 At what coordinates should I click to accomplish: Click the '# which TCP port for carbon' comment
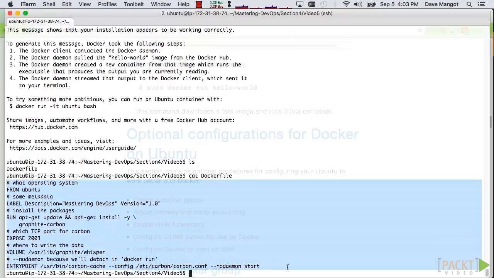pos(48,231)
